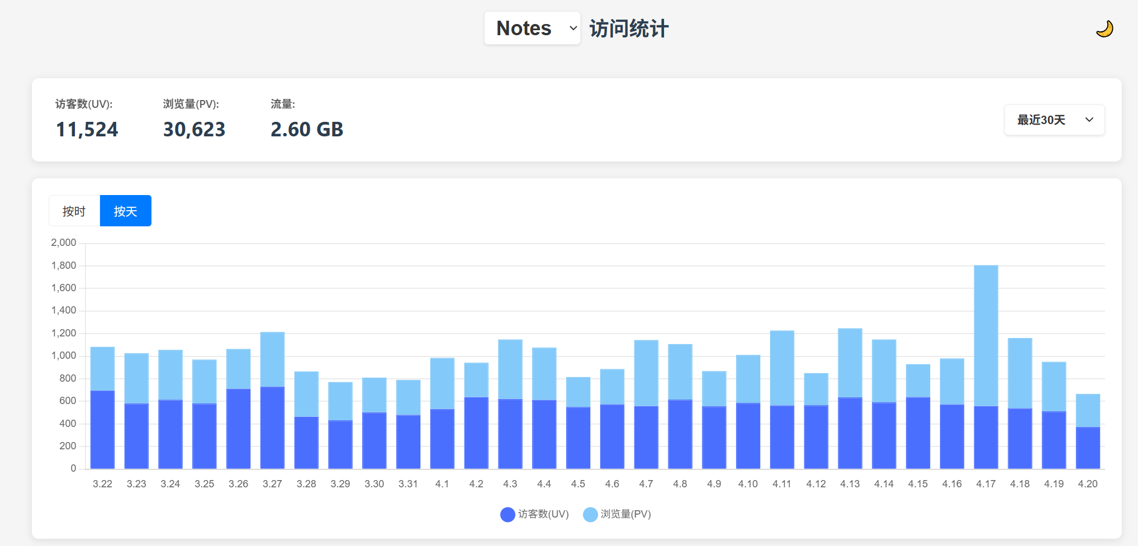The width and height of the screenshot is (1138, 546).
Task: Click the x-axis label 4.1
Action: pyautogui.click(x=442, y=483)
